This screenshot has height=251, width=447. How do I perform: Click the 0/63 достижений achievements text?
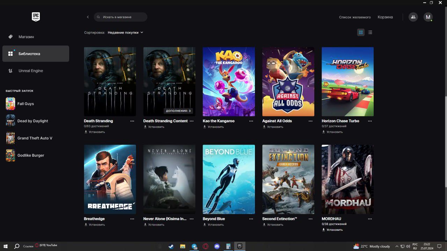coord(96,126)
